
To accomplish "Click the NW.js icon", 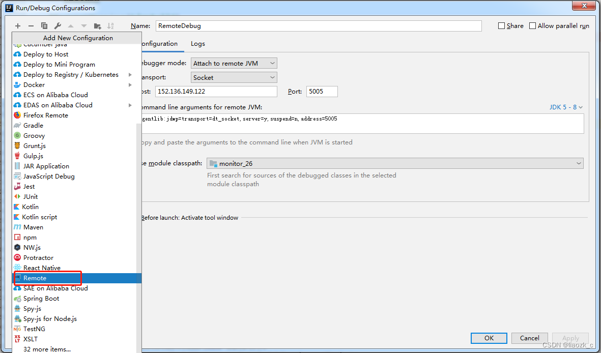I will (17, 248).
